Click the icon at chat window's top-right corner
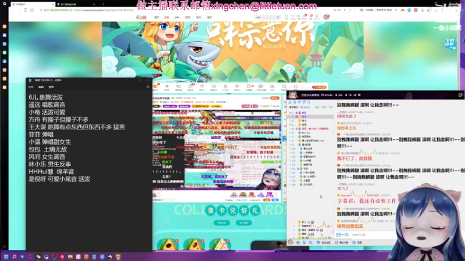465x261 pixels. [x=460, y=95]
